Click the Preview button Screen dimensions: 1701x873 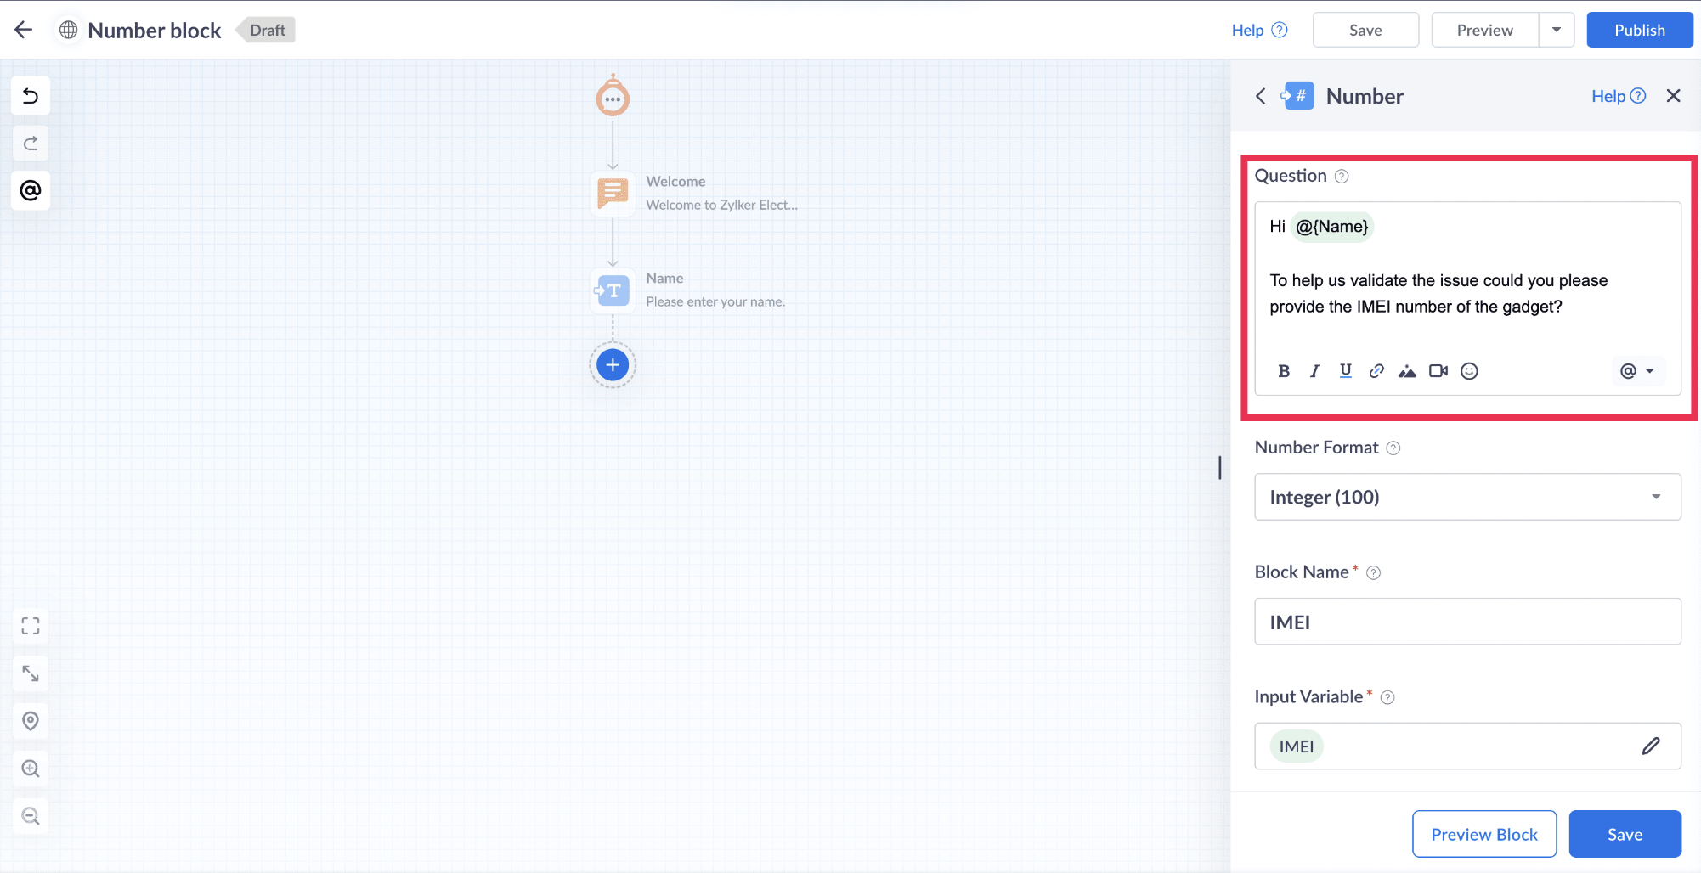pos(1484,30)
